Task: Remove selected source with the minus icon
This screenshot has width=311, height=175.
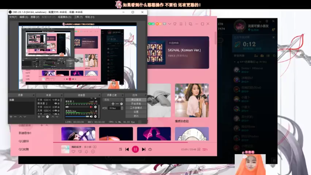Action: [x=43, y=117]
